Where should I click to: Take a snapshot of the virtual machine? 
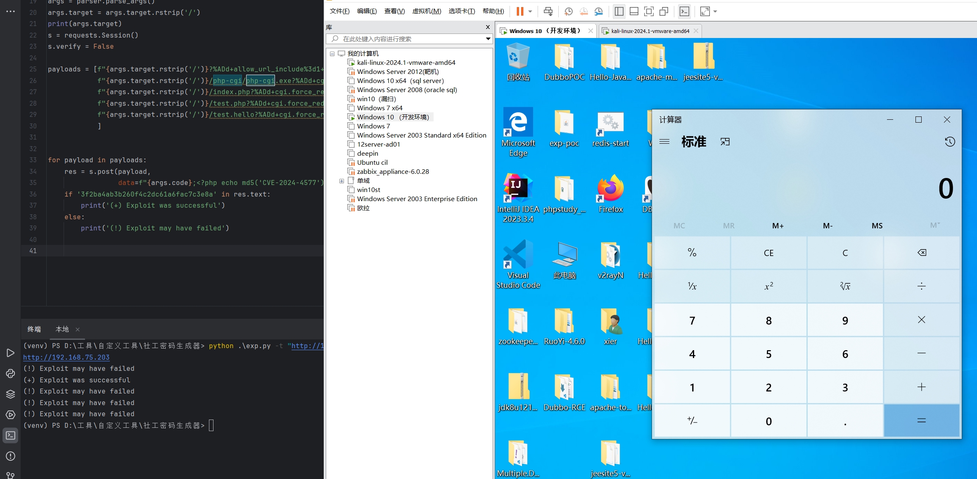click(x=569, y=12)
